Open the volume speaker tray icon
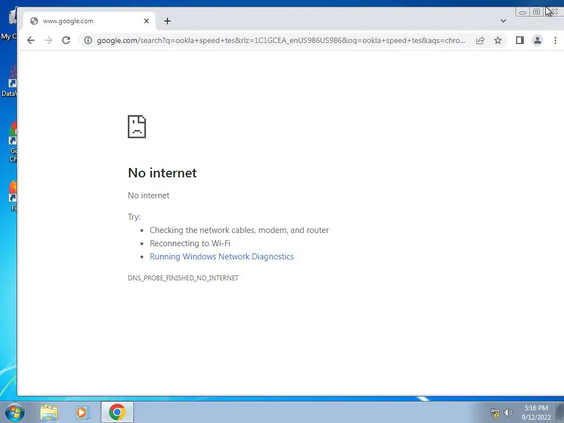Screen dimensions: 564x423 [x=508, y=413]
